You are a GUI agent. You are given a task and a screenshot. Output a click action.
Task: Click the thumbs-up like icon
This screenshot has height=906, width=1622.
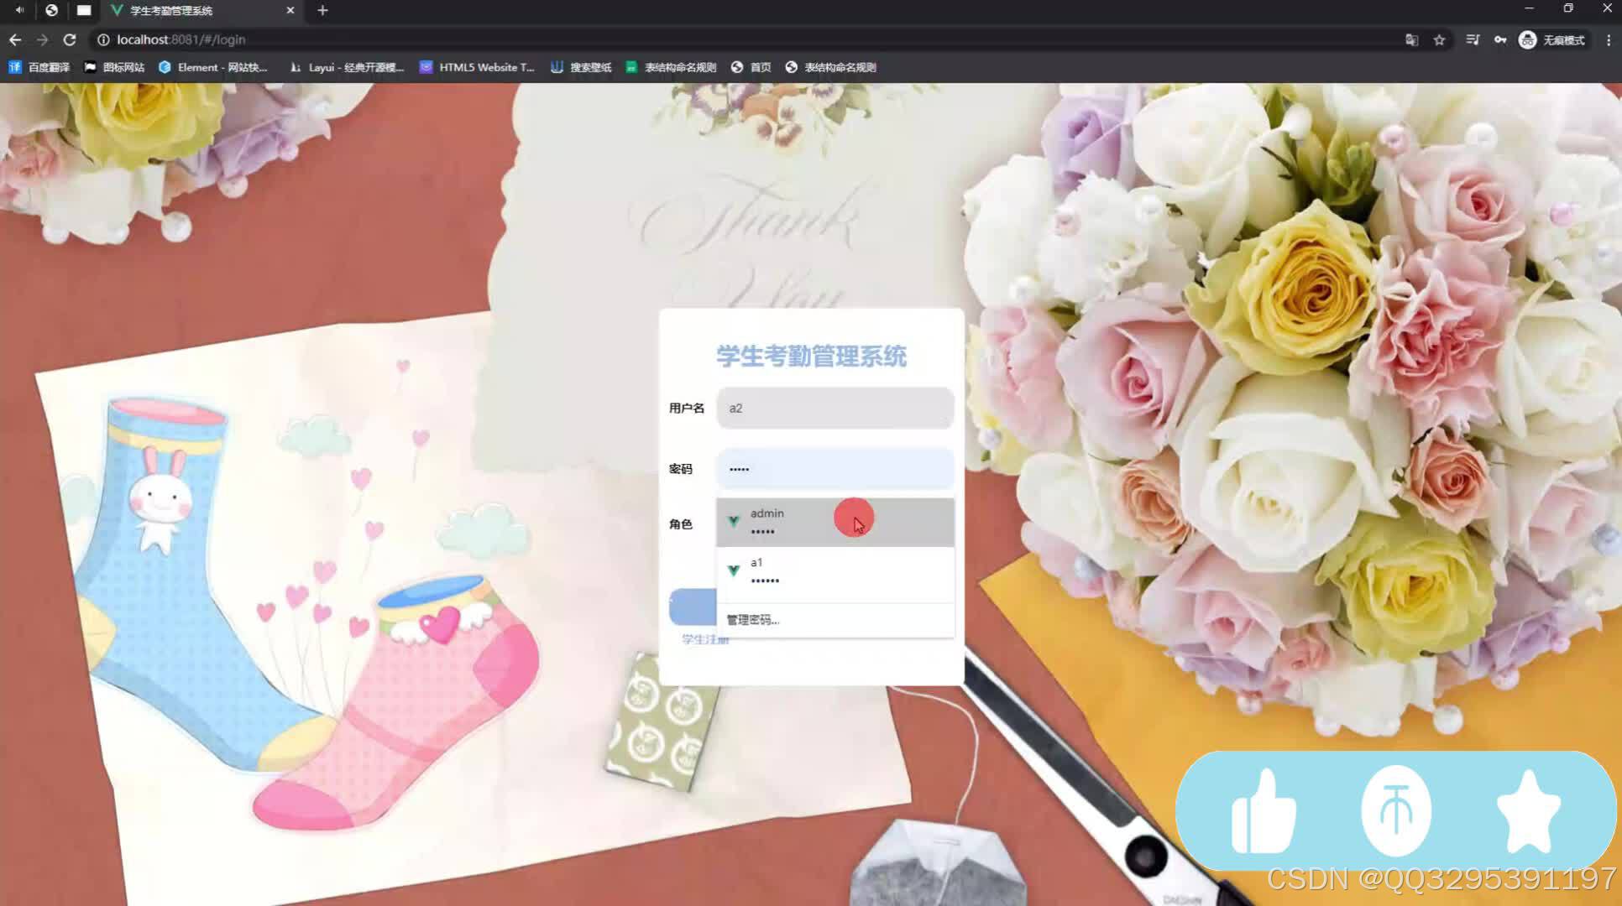[x=1264, y=811]
